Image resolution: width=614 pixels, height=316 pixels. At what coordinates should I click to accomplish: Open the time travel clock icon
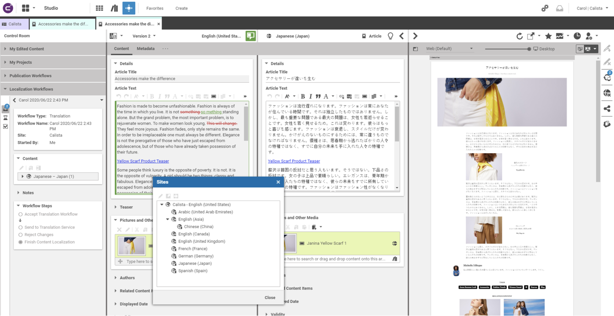click(577, 36)
